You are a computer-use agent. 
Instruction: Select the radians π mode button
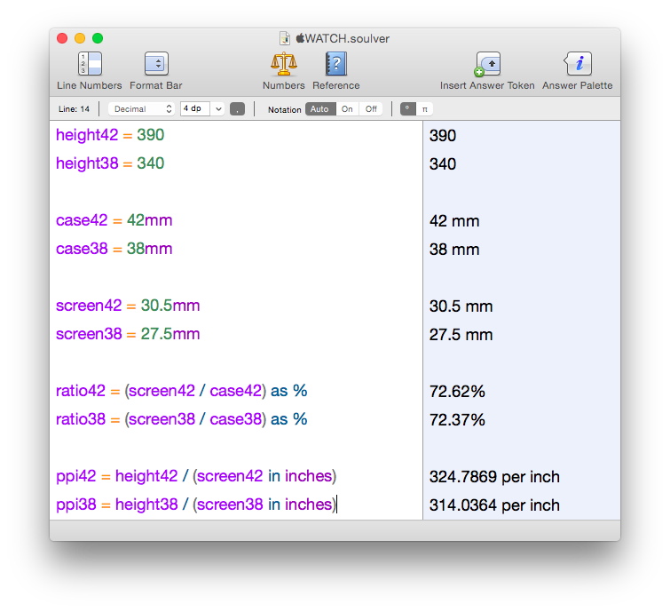(x=425, y=109)
